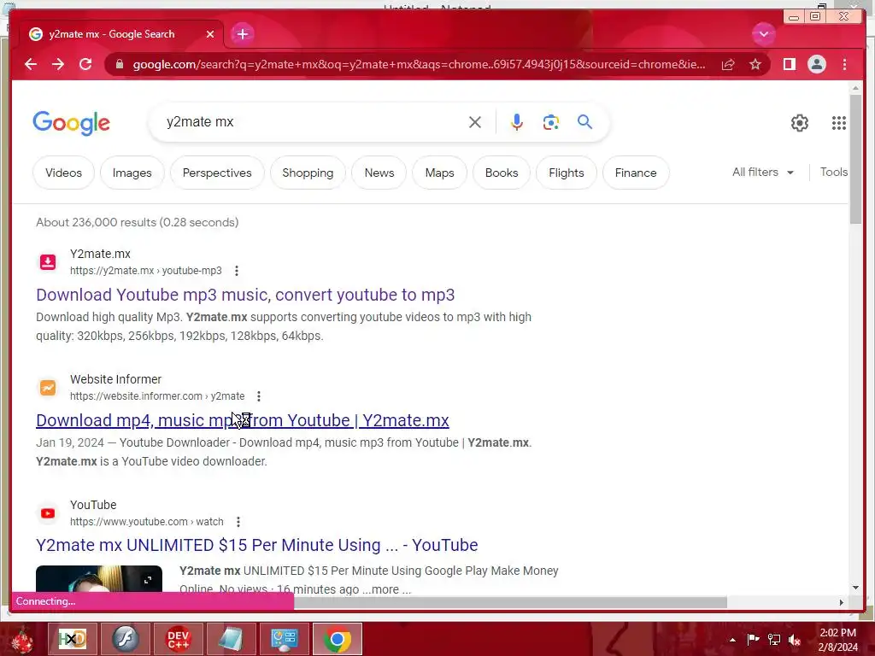
Task: Select the Shopping filter
Action: [x=308, y=173]
